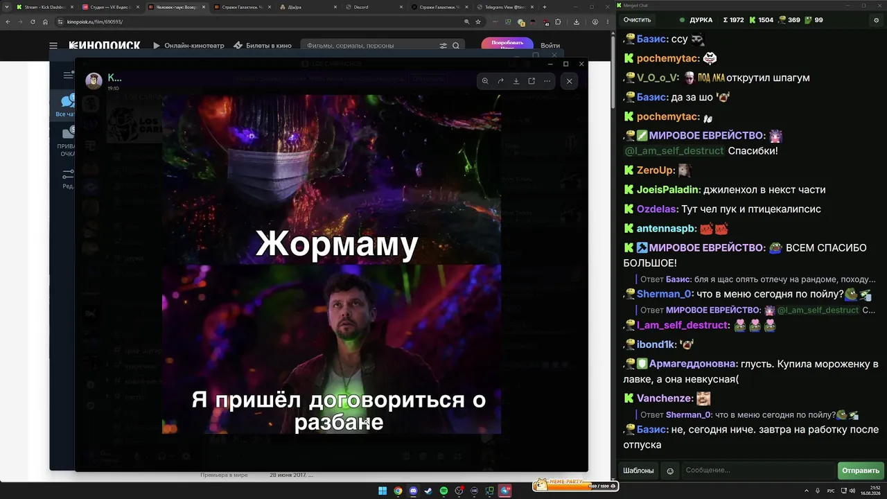
Task: Click username Ozdelas in chat
Action: (x=657, y=209)
